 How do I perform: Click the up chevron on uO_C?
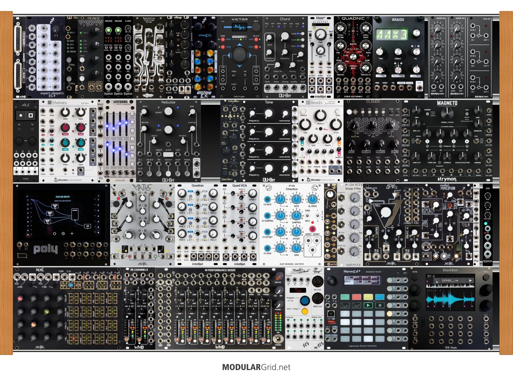(19, 124)
